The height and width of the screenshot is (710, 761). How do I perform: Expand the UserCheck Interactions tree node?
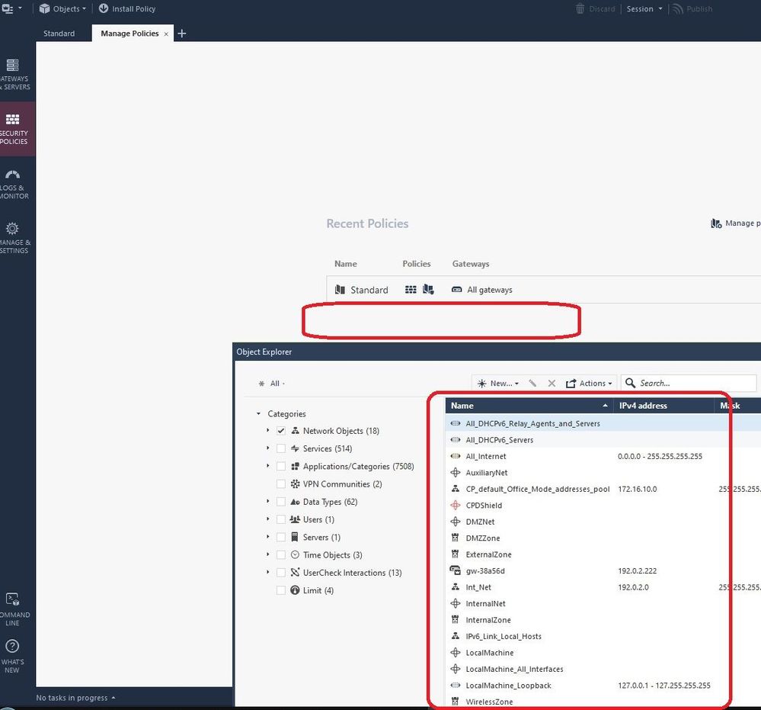pos(267,573)
